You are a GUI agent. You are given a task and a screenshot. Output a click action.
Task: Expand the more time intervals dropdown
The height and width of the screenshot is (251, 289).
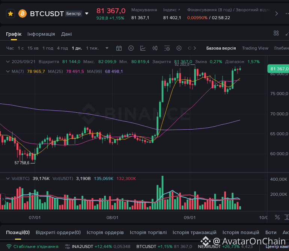(107, 48)
